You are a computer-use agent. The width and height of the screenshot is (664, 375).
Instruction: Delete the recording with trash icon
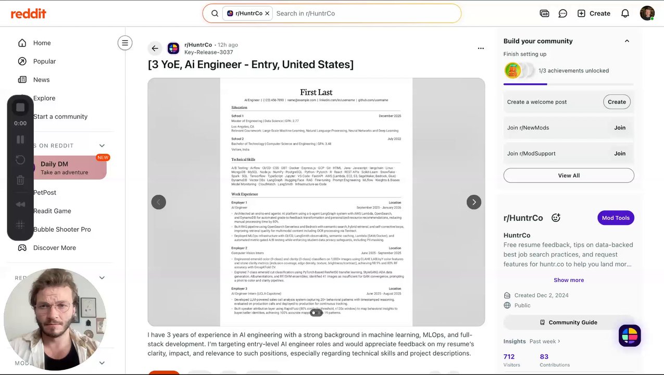20,180
